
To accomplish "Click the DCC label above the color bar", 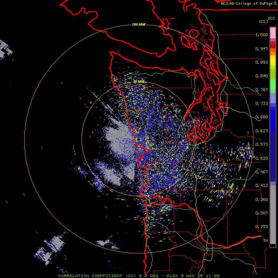I will coord(271,19).
